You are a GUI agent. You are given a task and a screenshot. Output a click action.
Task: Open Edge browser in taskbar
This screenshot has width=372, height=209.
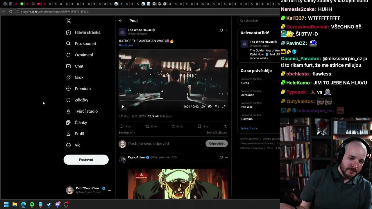(23, 204)
